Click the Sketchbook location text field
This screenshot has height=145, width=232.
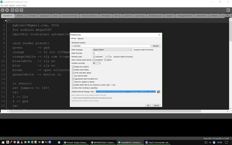click(111, 46)
